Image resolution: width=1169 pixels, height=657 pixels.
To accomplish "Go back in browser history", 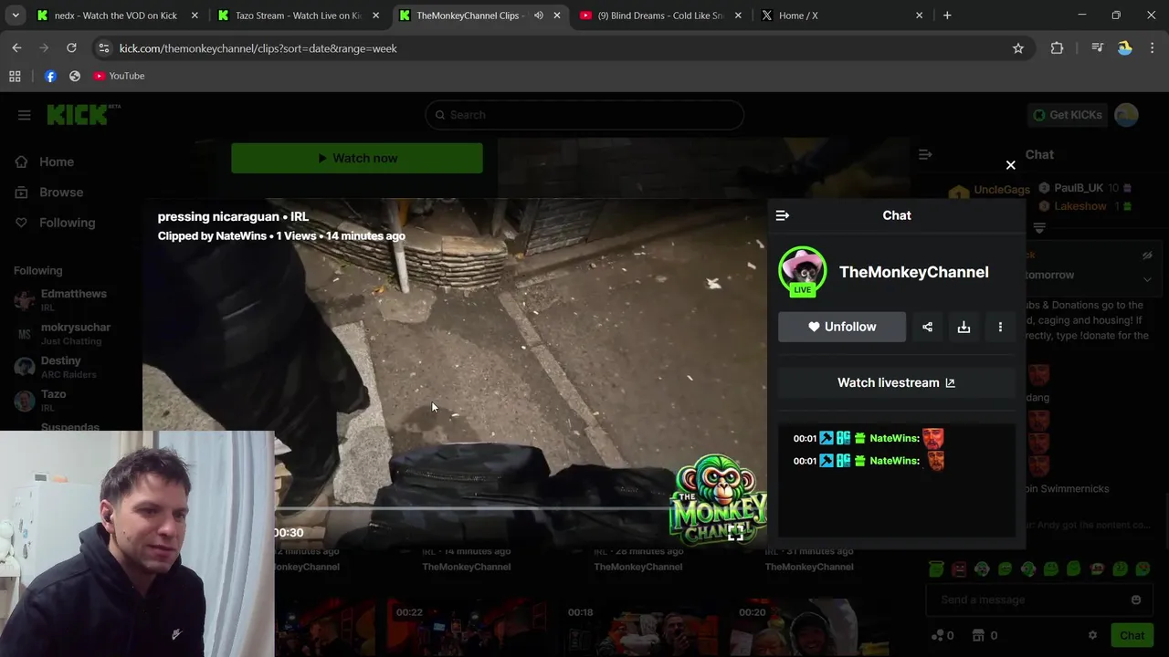I will coord(16,48).
